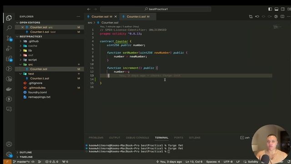The image size is (291, 164).
Task: Toggle the bottom panel layout icon
Action: tap(276, 9)
